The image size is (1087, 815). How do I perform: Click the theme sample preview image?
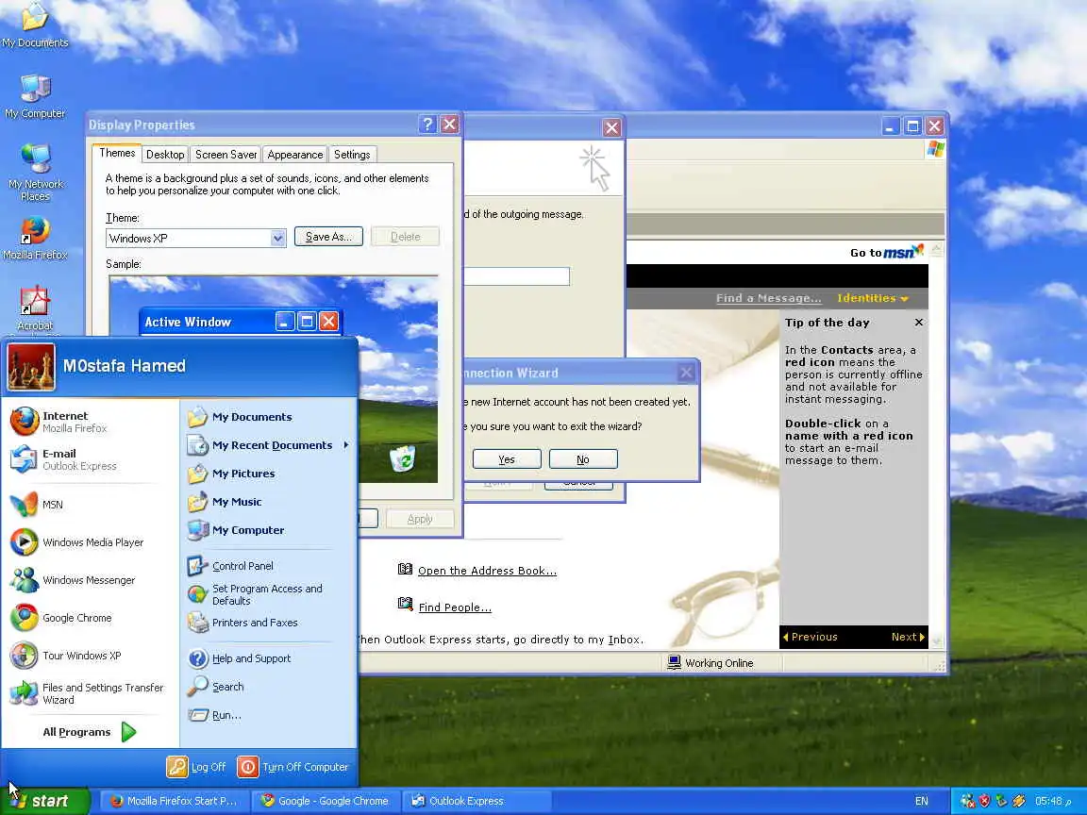tap(274, 380)
